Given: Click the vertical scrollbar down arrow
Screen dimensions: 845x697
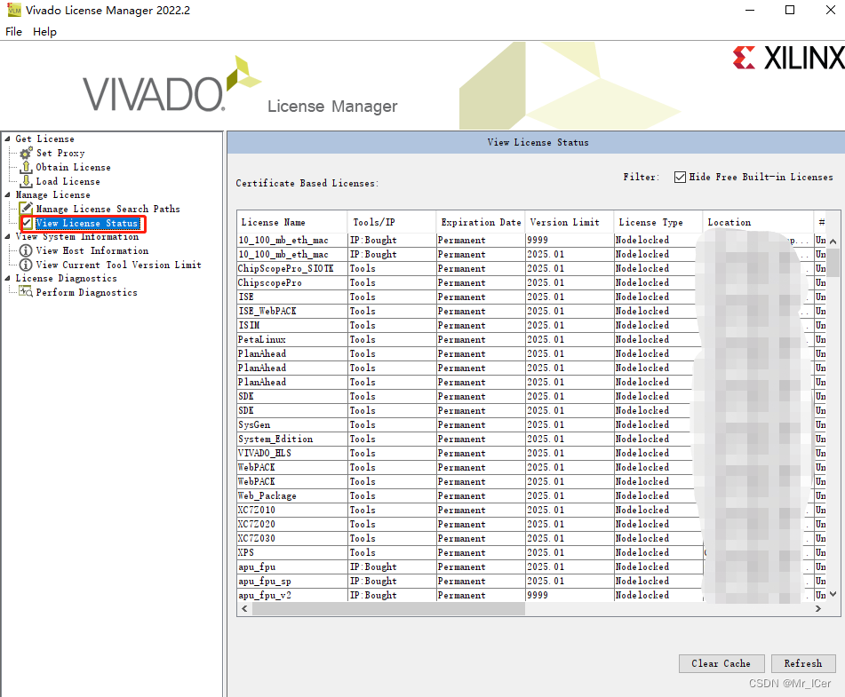Looking at the screenshot, I should [x=833, y=594].
